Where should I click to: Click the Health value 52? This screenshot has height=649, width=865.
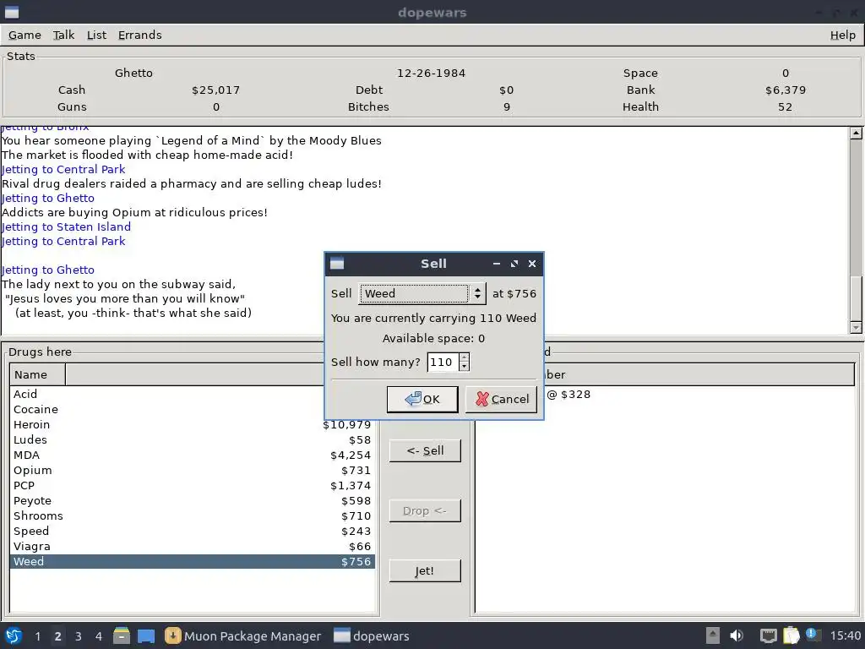(785, 107)
